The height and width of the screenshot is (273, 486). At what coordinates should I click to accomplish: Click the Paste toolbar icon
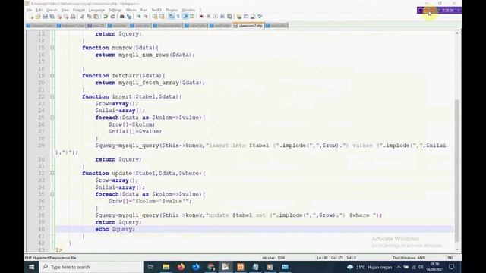tap(96, 17)
